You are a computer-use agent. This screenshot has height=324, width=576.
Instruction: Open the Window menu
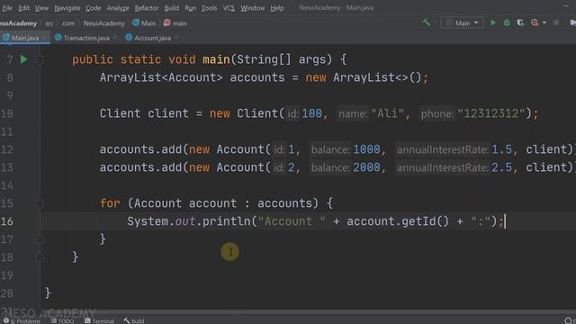(252, 8)
